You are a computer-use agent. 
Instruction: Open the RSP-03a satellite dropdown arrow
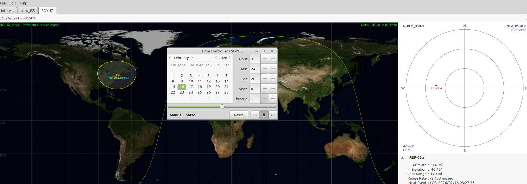[402, 157]
